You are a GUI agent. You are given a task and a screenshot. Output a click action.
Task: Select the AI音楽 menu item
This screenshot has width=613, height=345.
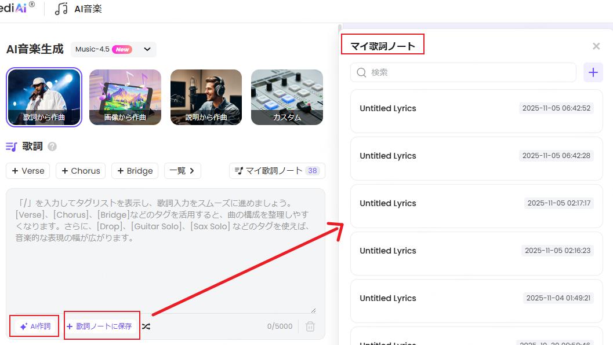point(87,8)
